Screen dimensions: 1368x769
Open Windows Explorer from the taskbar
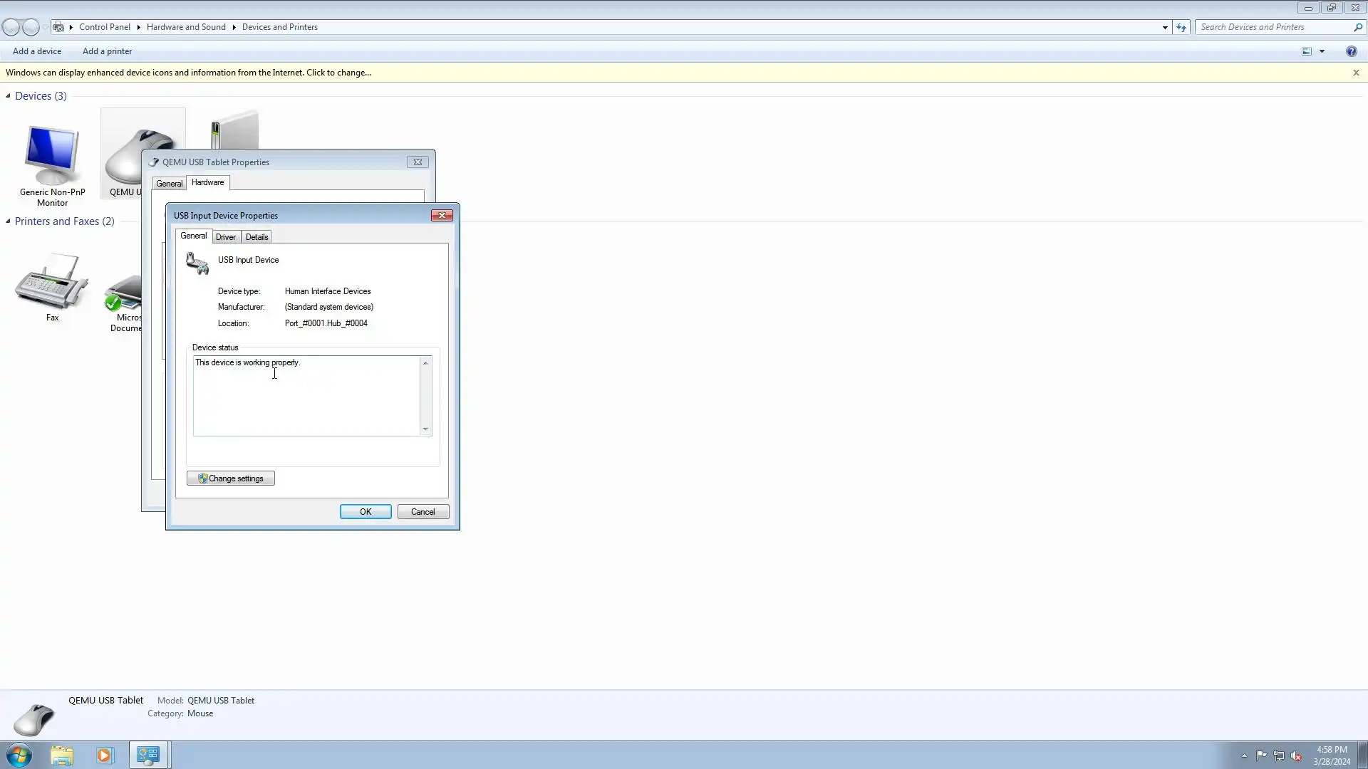tap(62, 755)
